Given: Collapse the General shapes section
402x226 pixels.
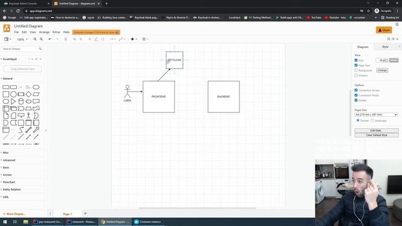Looking at the screenshot, I should 7,78.
